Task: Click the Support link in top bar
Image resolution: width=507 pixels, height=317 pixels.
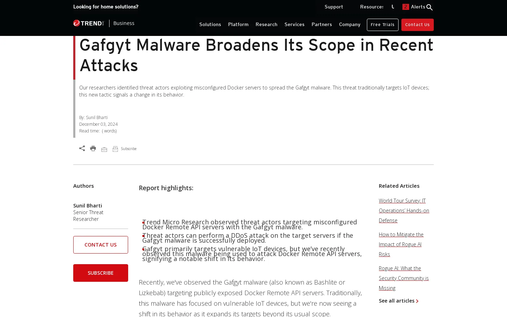Action: click(x=334, y=7)
